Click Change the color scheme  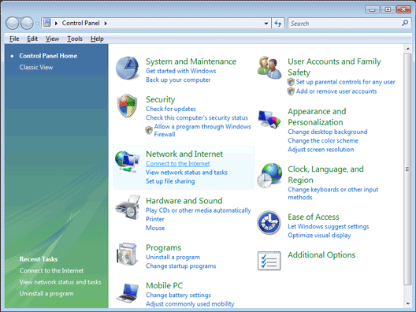[323, 140]
